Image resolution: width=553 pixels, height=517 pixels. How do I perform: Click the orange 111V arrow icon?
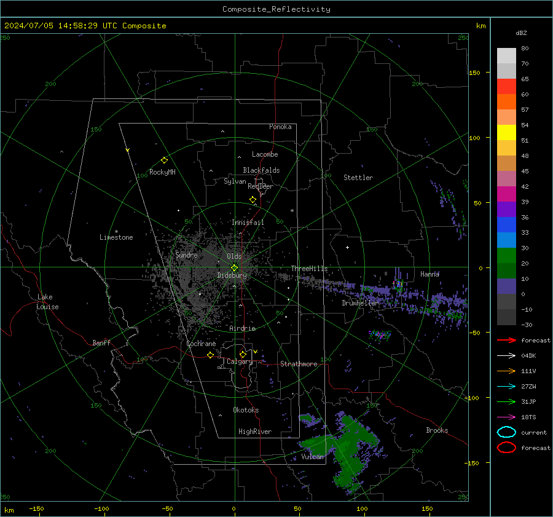(x=506, y=371)
